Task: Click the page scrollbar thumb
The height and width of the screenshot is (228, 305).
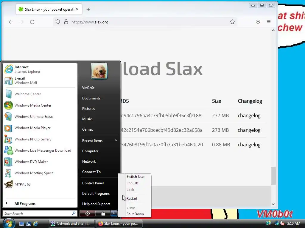Action: point(273,176)
